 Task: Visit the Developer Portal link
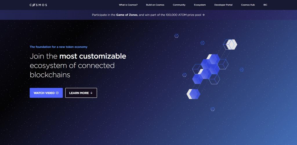coord(223,5)
